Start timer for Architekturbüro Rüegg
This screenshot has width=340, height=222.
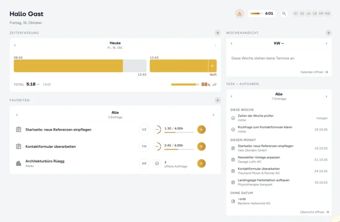[201, 163]
